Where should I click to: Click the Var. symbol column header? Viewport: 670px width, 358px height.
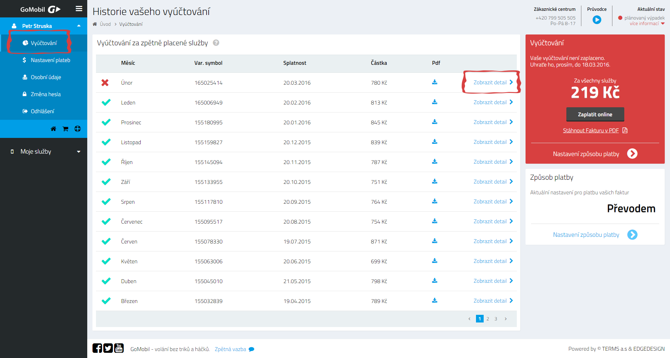(208, 63)
